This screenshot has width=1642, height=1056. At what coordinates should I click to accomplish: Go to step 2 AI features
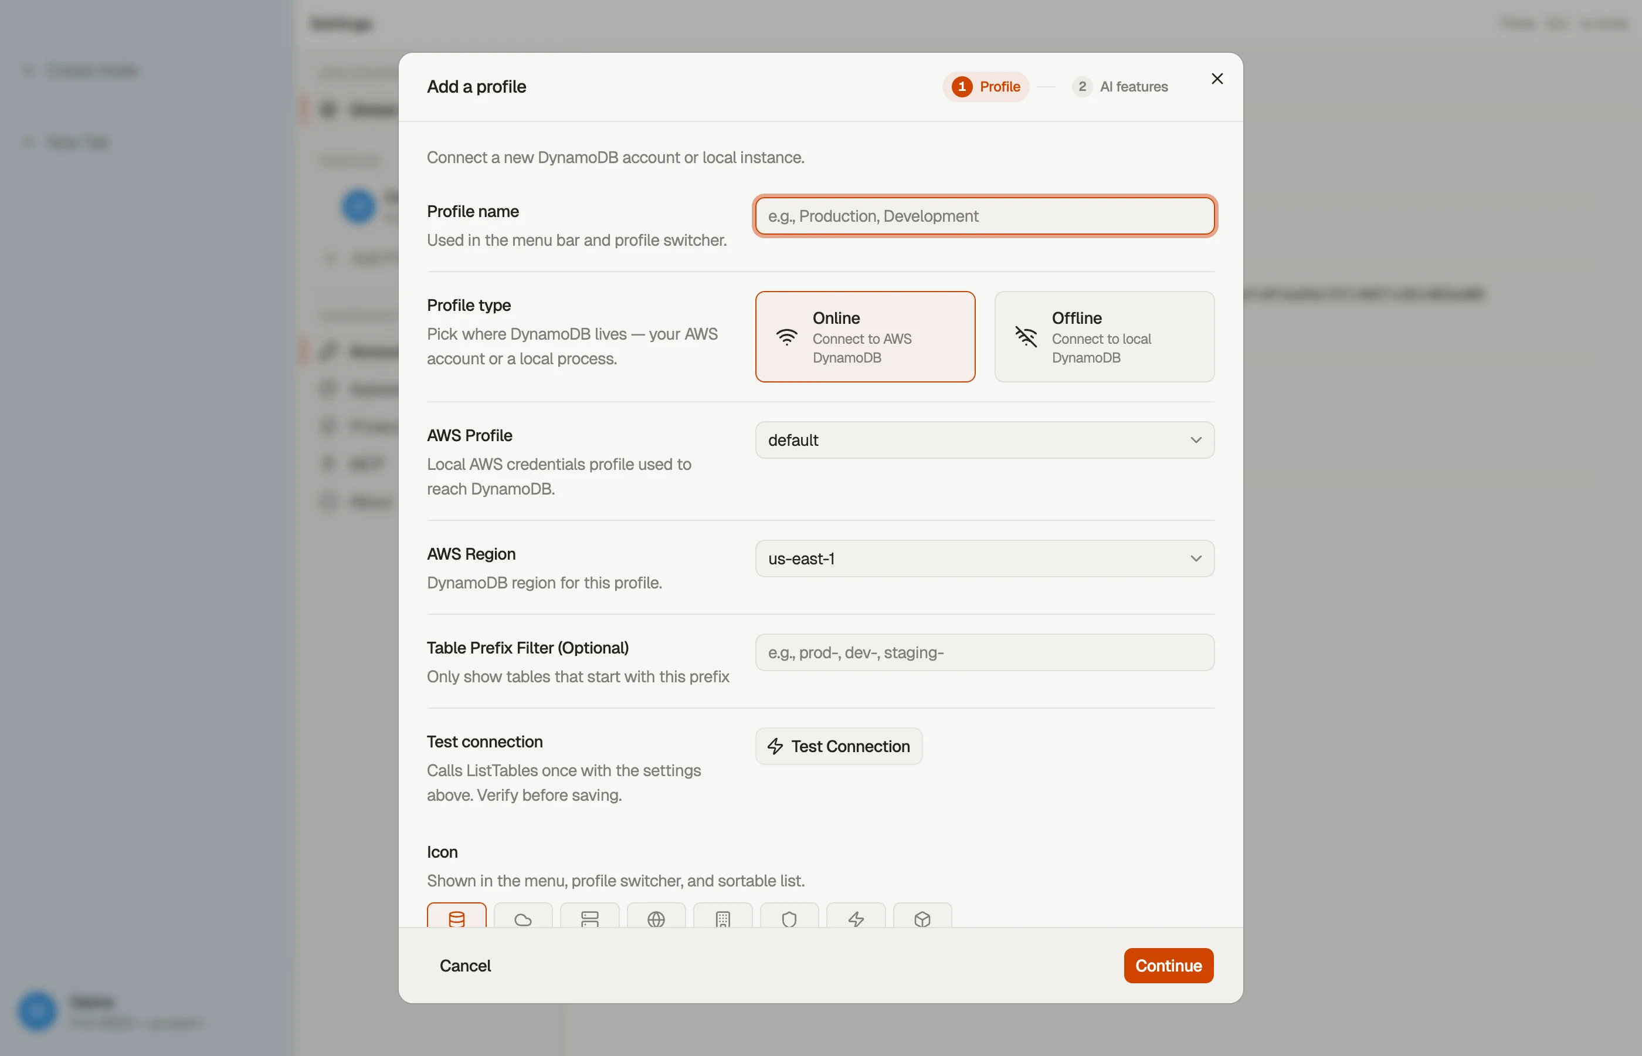[1120, 86]
